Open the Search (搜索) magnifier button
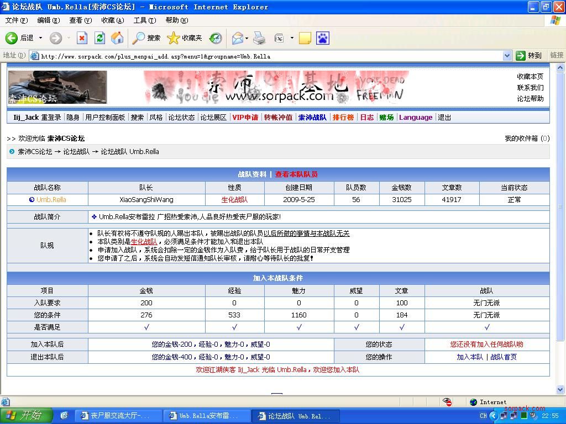 tap(146, 38)
